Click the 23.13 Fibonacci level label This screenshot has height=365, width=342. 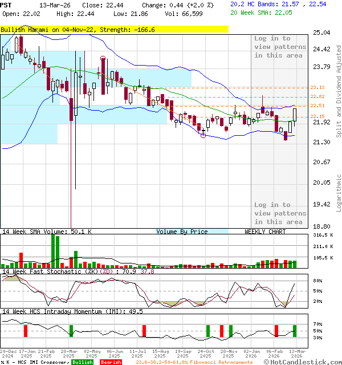click(x=317, y=87)
